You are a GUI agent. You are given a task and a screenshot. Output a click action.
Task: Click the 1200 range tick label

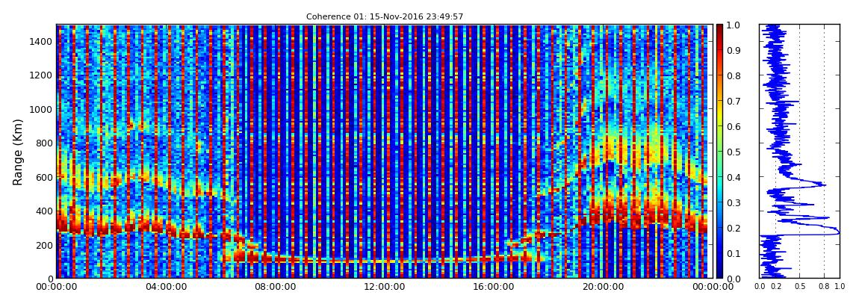pos(41,75)
